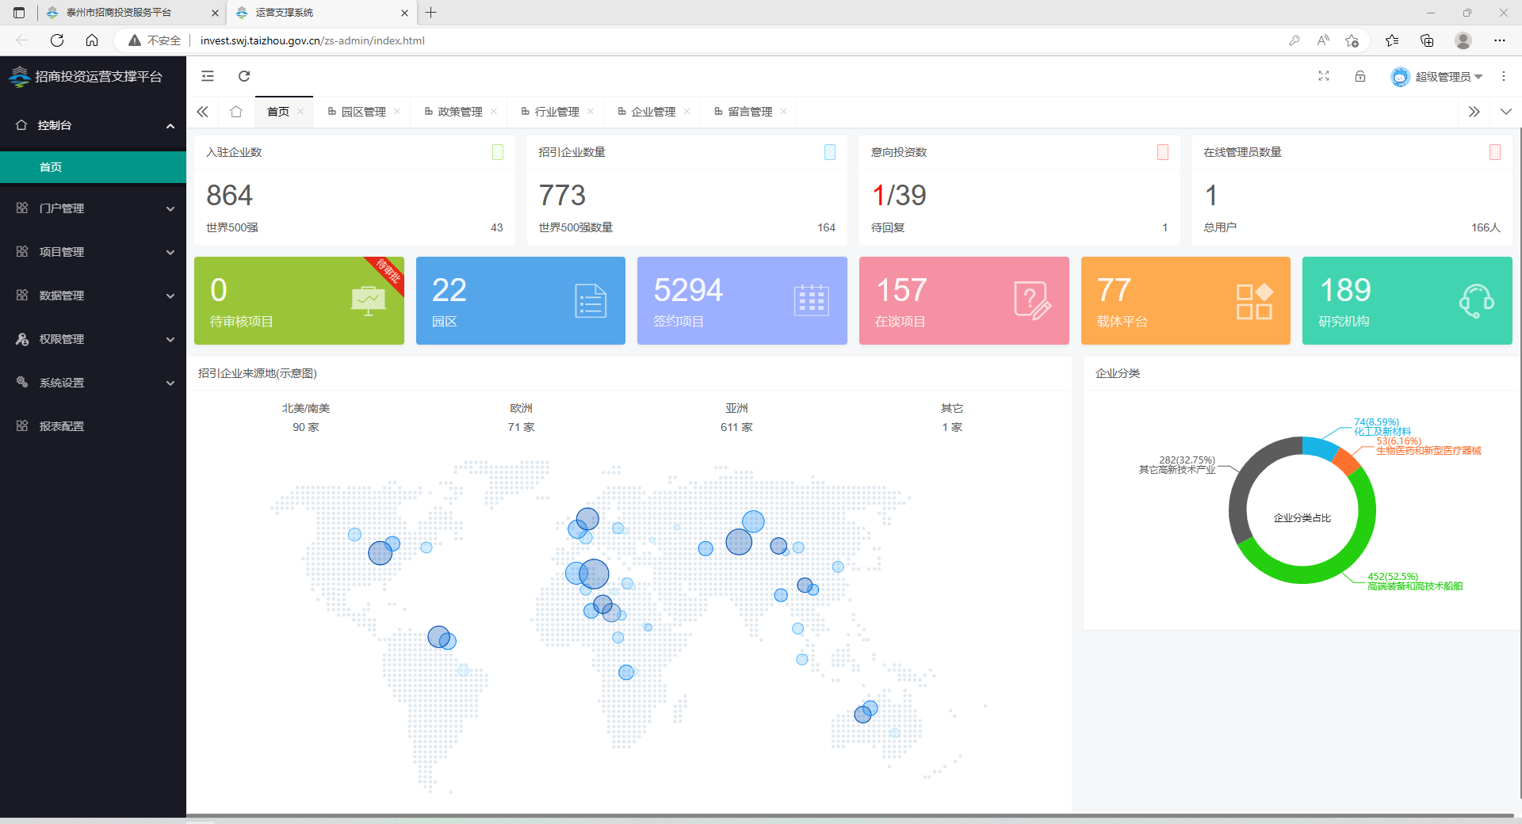Expand the 系统设置 sidebar menu
Image resolution: width=1522 pixels, height=824 pixels.
93,383
